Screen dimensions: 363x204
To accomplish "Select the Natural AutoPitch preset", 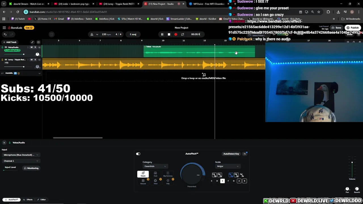I will 143,182.
